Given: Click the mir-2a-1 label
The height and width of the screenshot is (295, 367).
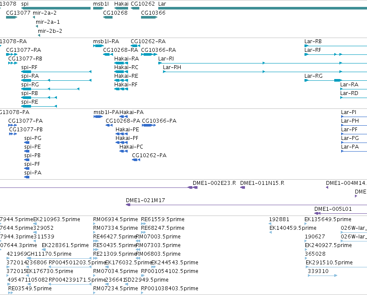Looking at the screenshot, I should (48, 22).
